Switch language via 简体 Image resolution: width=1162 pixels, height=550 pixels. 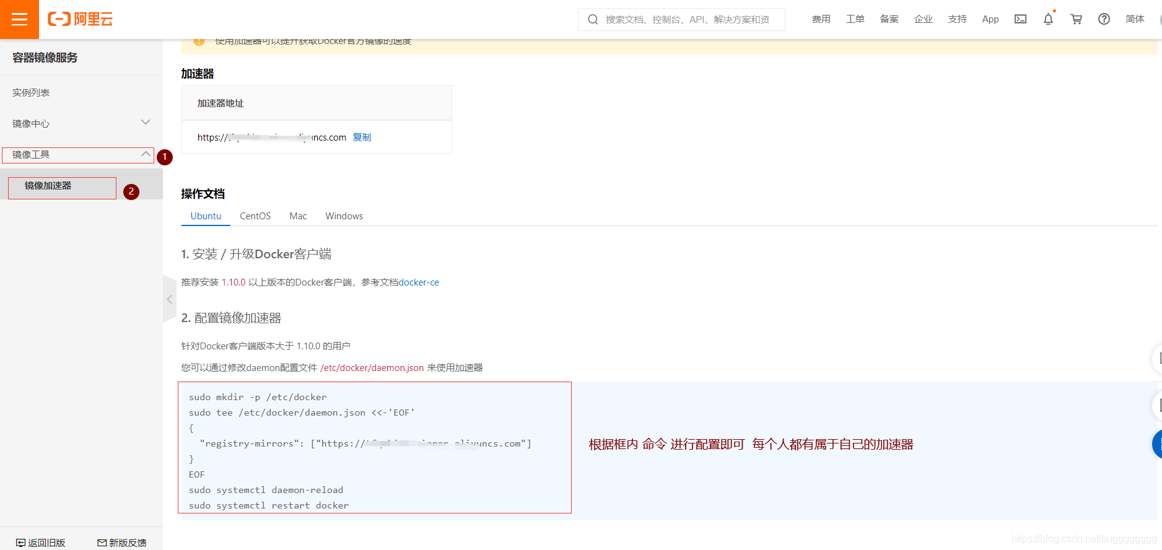[x=1135, y=19]
